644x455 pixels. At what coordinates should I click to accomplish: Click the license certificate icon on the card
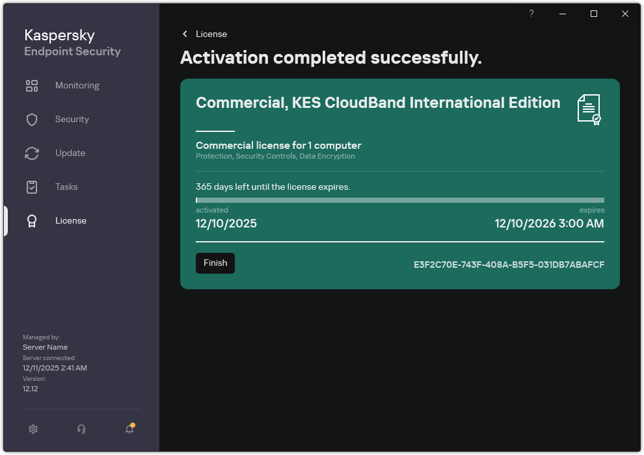tap(589, 110)
